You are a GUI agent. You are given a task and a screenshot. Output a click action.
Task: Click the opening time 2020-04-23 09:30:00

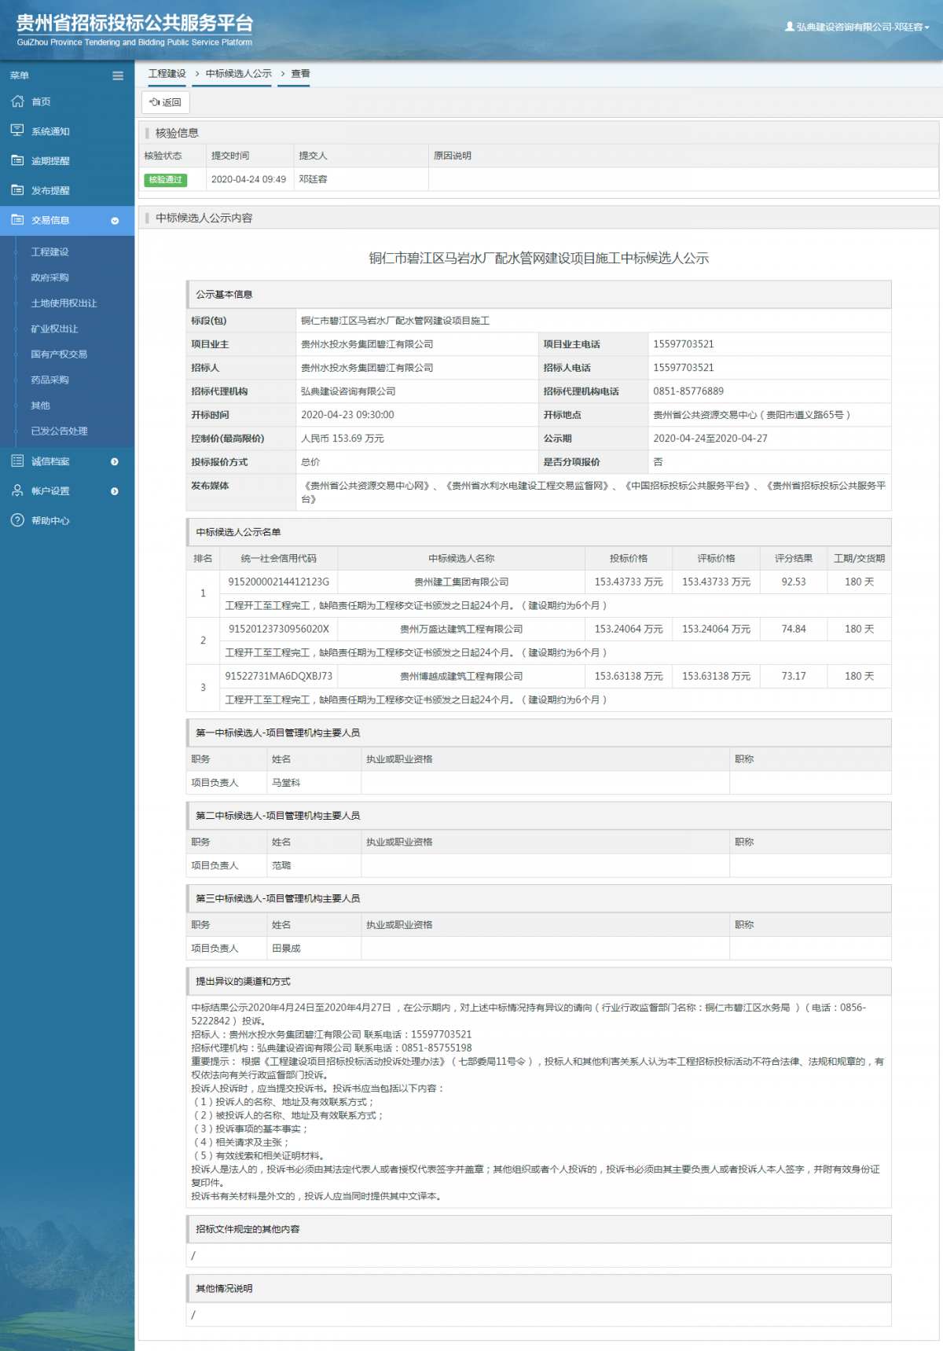(347, 415)
